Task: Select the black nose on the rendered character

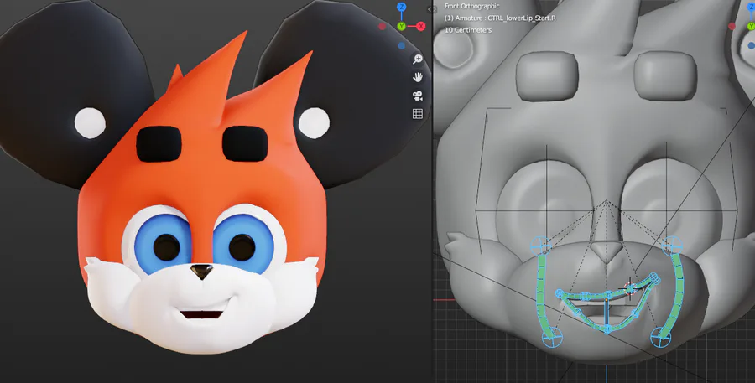Action: point(201,272)
